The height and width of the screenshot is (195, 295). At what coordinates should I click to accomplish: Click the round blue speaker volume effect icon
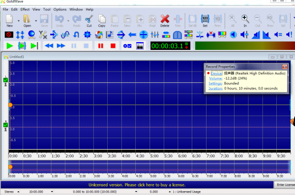tap(233, 35)
